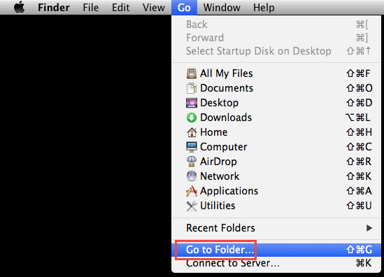Open the Window menu
The height and width of the screenshot is (277, 384).
222,8
